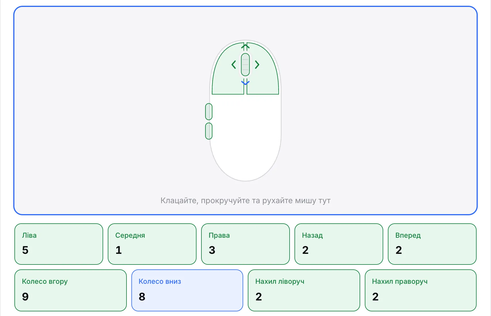This screenshot has width=491, height=316.
Task: Click the text Клацайте, прокручуйте та рухайте мишу тут
Action: (246, 201)
